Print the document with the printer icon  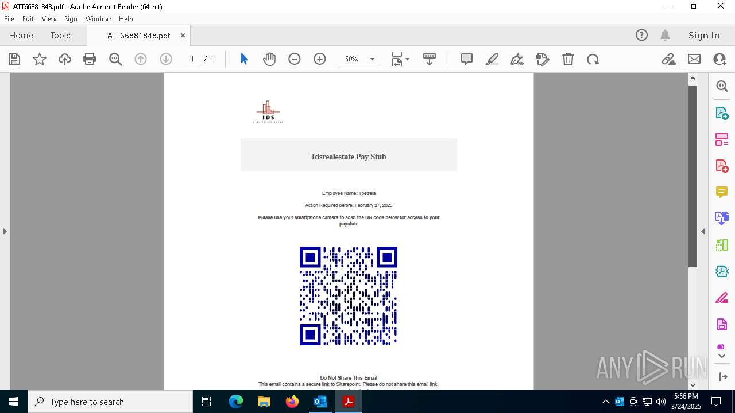click(x=90, y=59)
